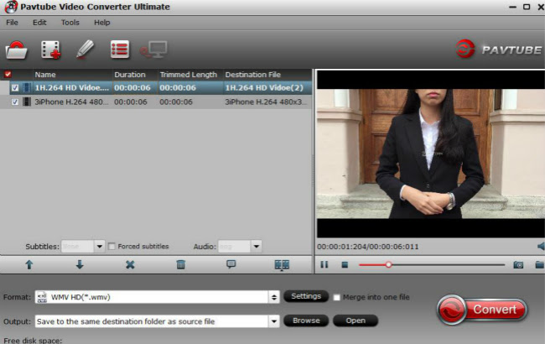Open the Help menu

pos(101,23)
